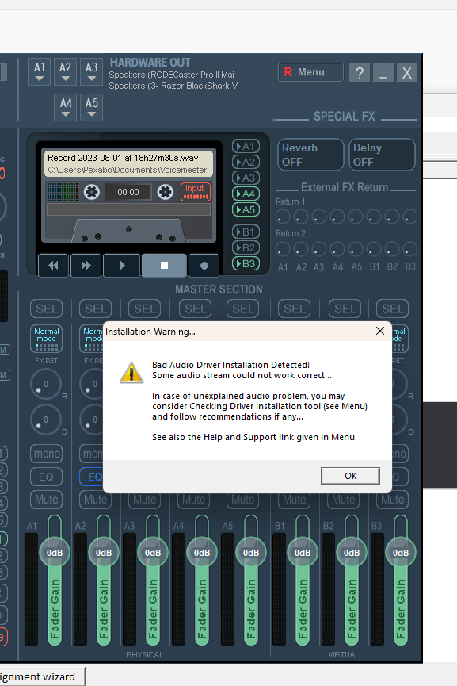Click A2 fader gain 0dB knob

click(x=104, y=553)
